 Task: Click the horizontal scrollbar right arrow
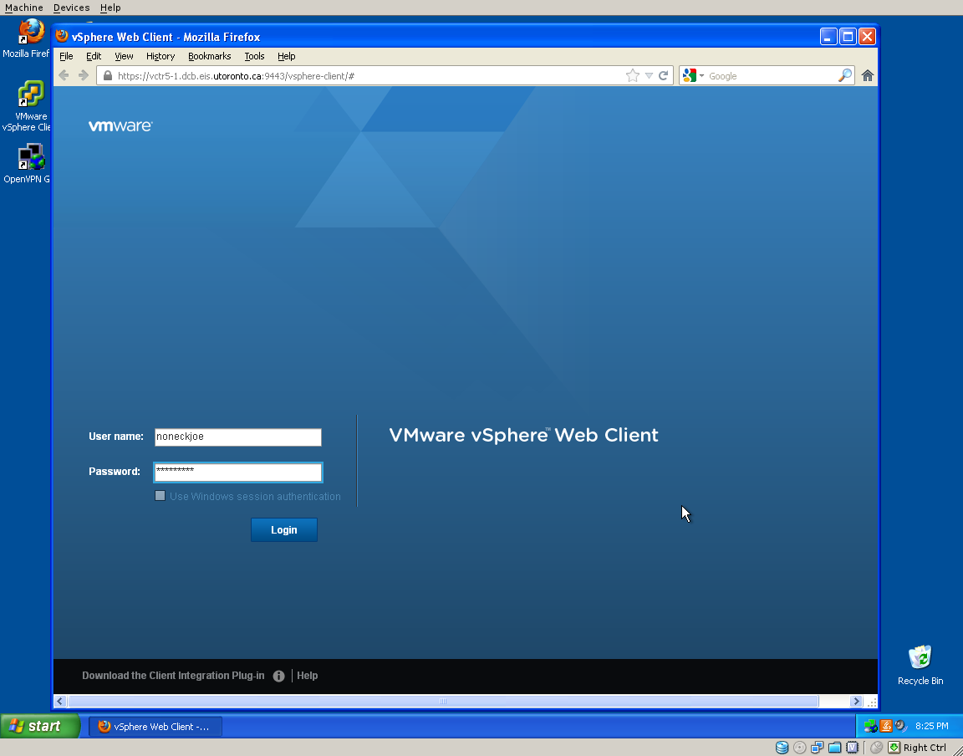pyautogui.click(x=856, y=702)
